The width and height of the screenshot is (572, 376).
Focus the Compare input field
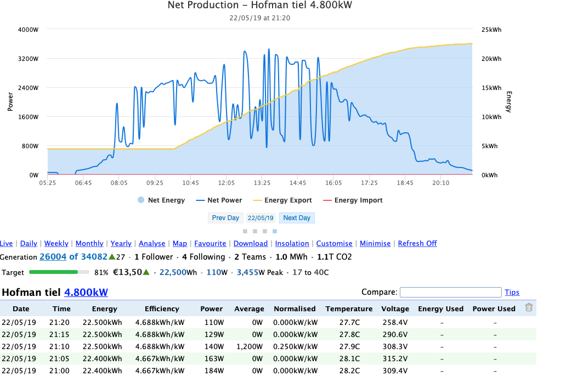pos(450,292)
